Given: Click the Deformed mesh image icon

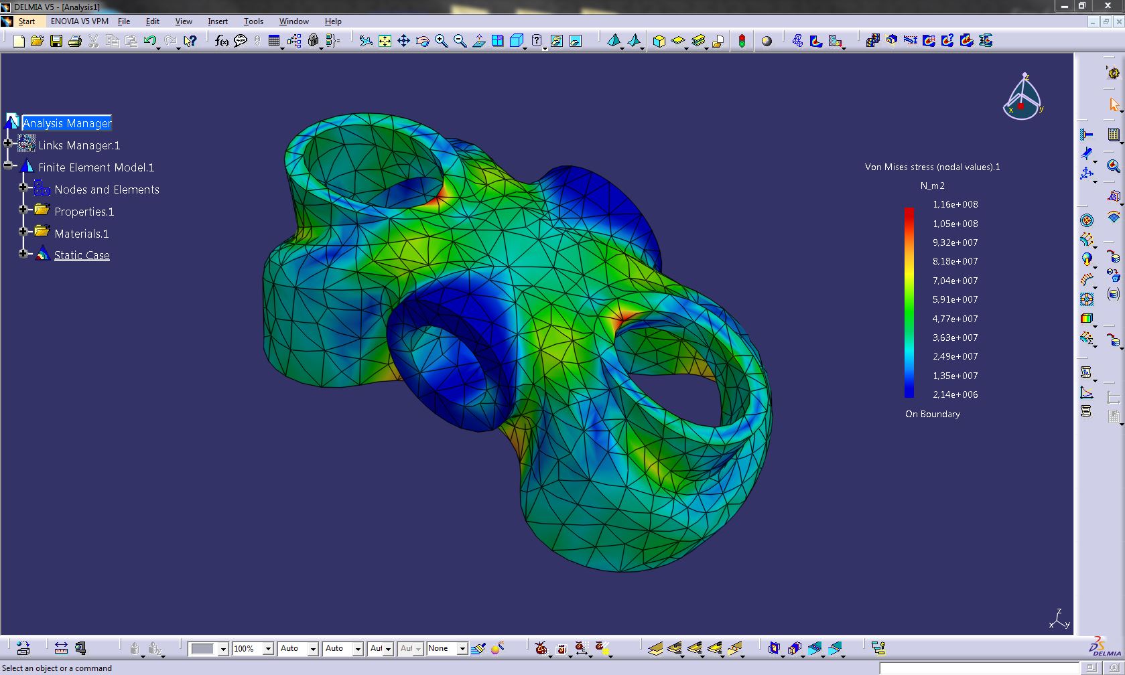Looking at the screenshot, I should pos(797,42).
